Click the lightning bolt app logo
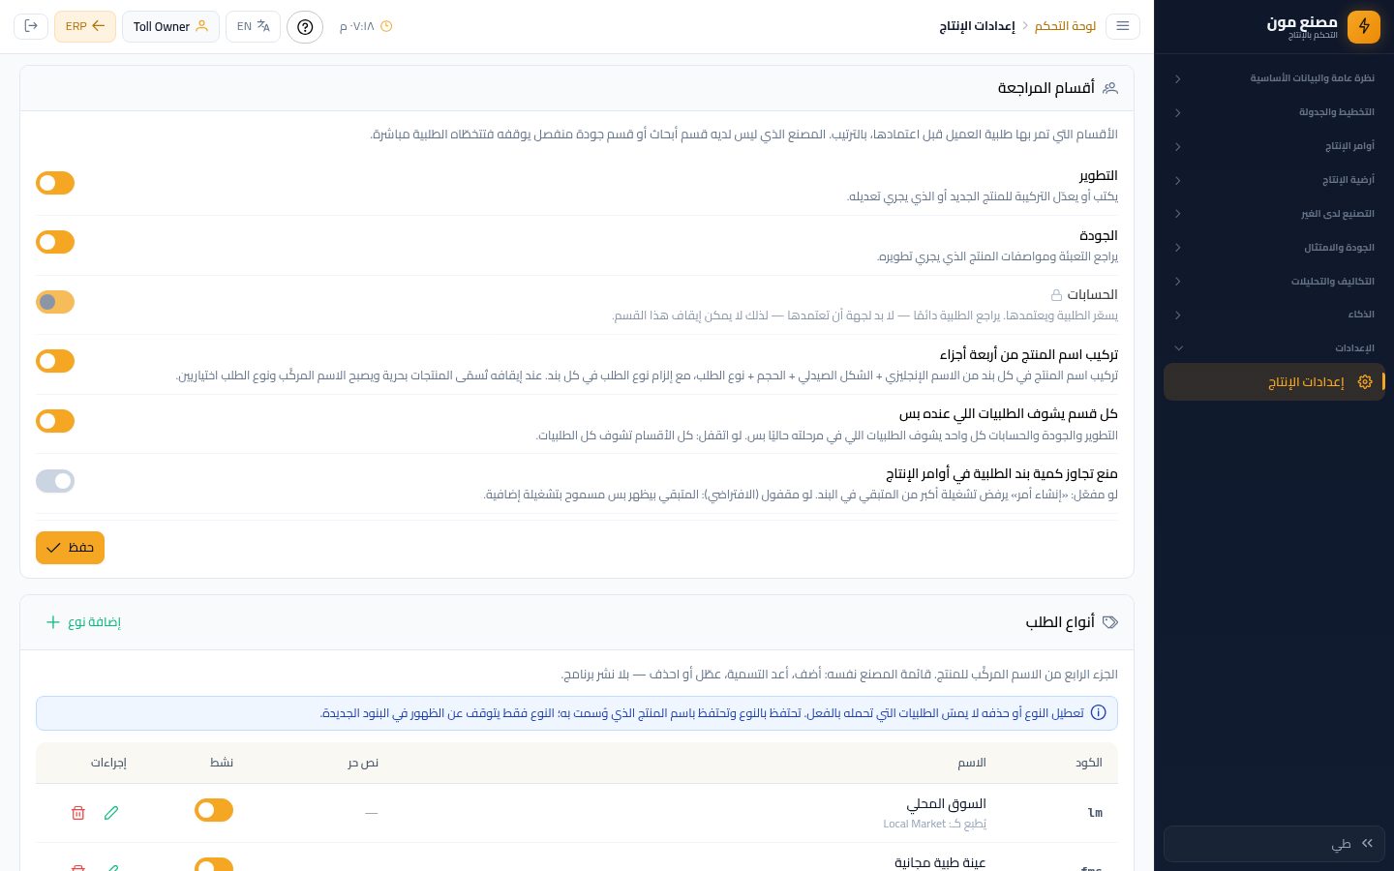This screenshot has width=1394, height=871. [1364, 26]
